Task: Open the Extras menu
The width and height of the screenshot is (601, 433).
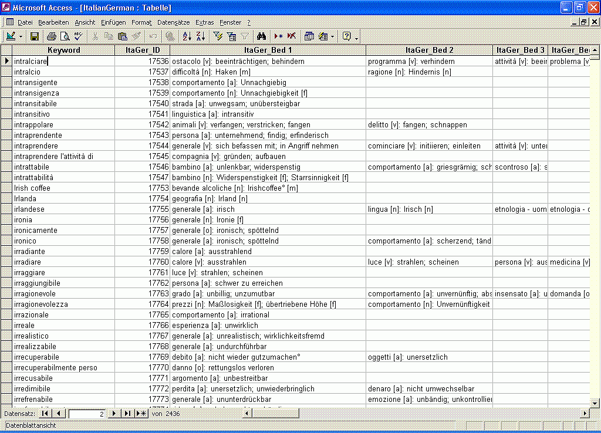Action: pyautogui.click(x=204, y=23)
